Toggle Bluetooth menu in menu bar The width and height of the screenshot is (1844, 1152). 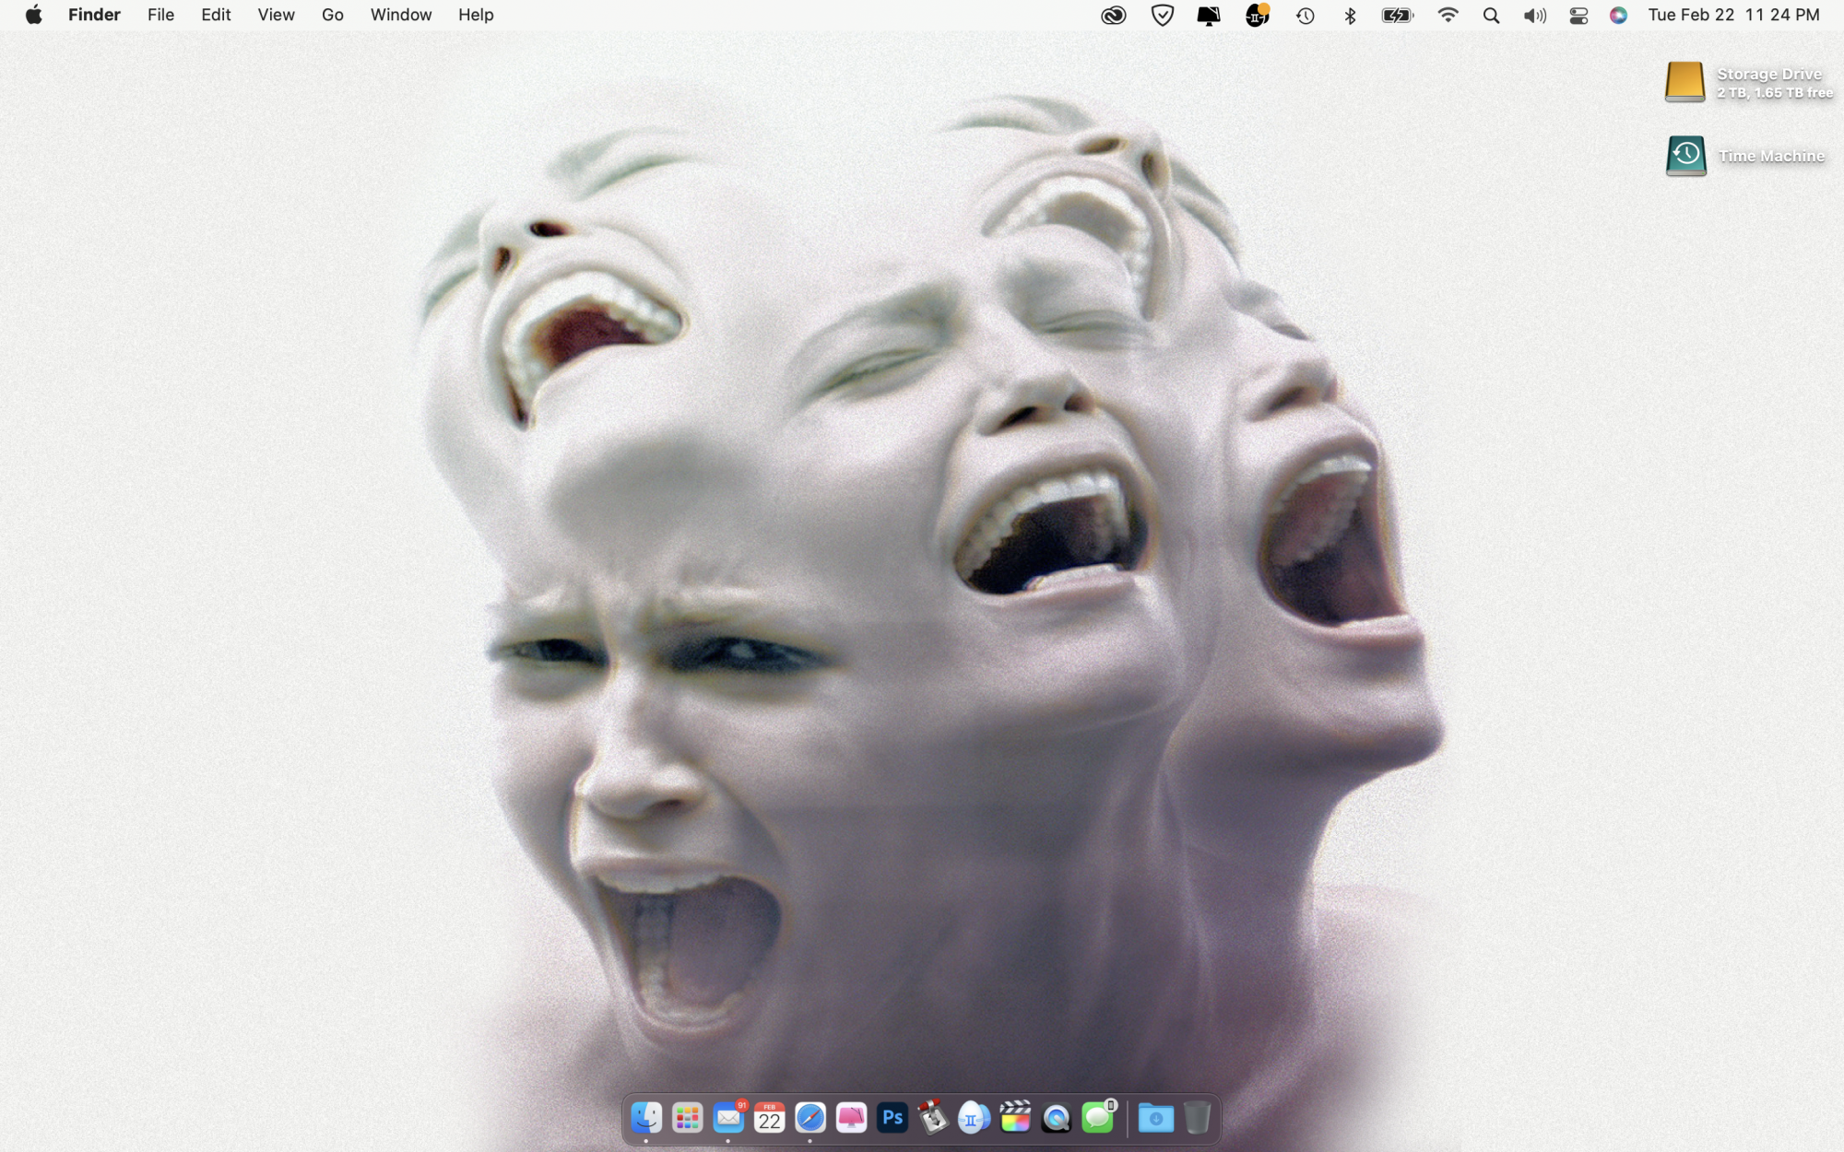[x=1350, y=15]
